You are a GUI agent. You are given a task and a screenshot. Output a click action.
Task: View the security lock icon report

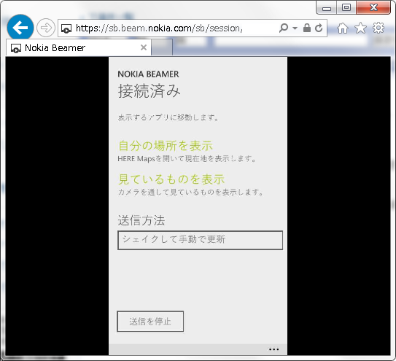pos(307,28)
